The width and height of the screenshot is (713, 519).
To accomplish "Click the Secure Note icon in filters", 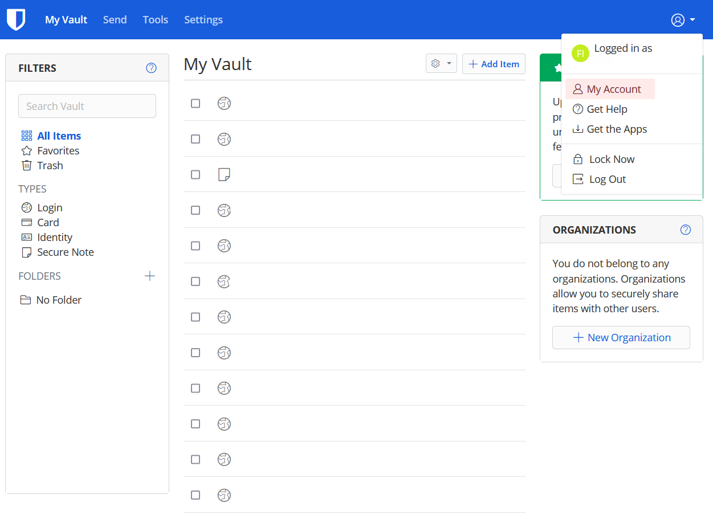I will [x=27, y=252].
